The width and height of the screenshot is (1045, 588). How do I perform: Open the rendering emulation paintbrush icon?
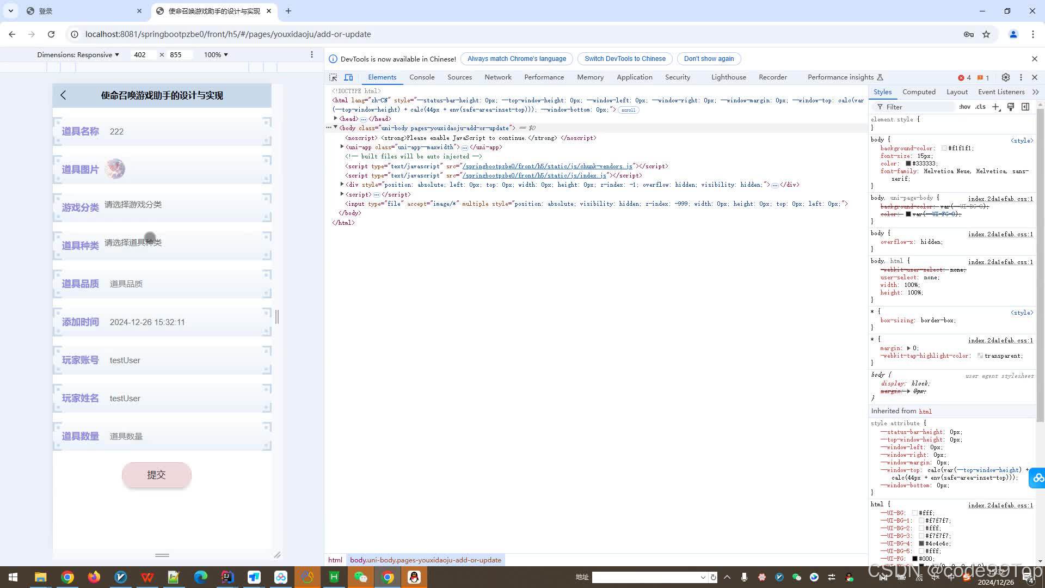coord(1011,107)
